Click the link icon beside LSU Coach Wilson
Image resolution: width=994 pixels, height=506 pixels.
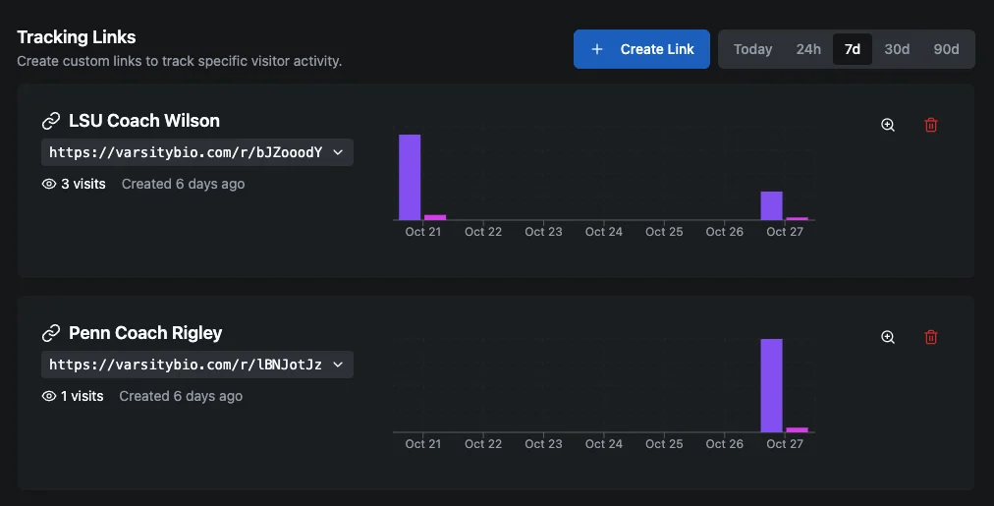(x=51, y=121)
